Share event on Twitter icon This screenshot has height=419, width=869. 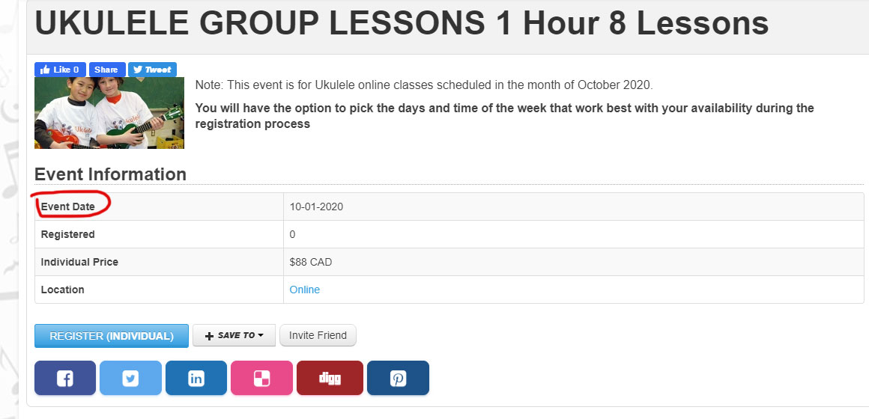[131, 378]
